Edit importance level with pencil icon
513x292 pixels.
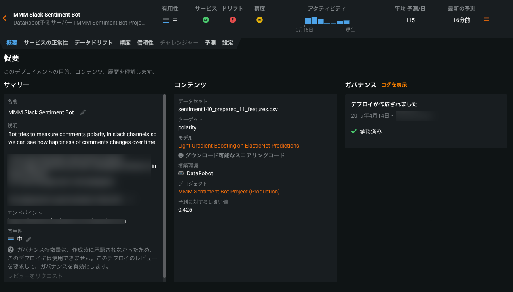[28, 239]
